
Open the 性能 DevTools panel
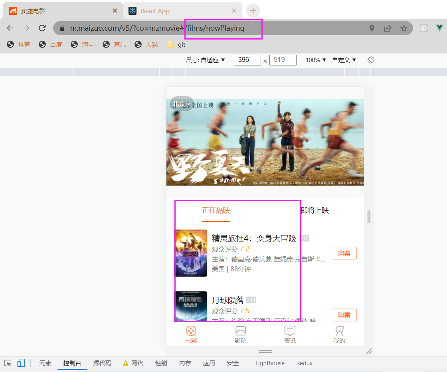(x=161, y=363)
